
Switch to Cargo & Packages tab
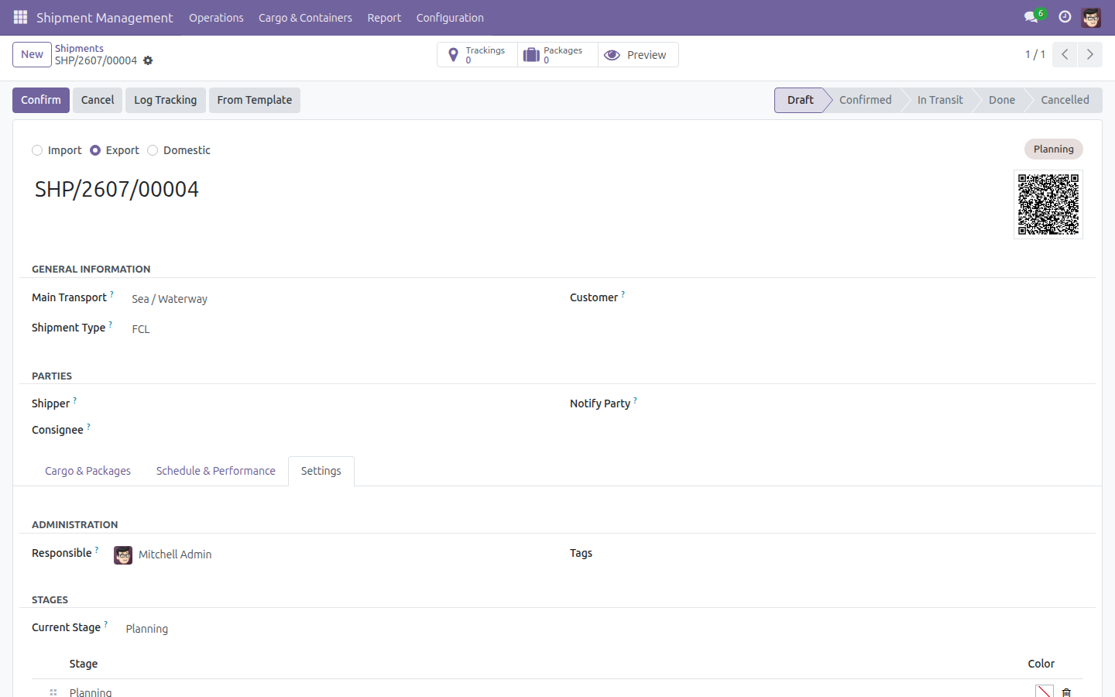[x=87, y=471]
